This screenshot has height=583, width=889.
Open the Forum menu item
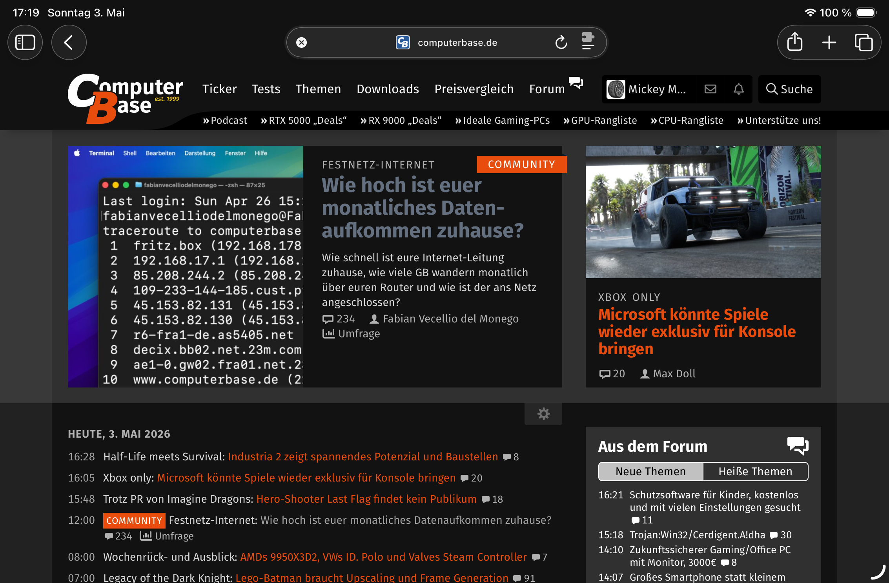tap(547, 89)
